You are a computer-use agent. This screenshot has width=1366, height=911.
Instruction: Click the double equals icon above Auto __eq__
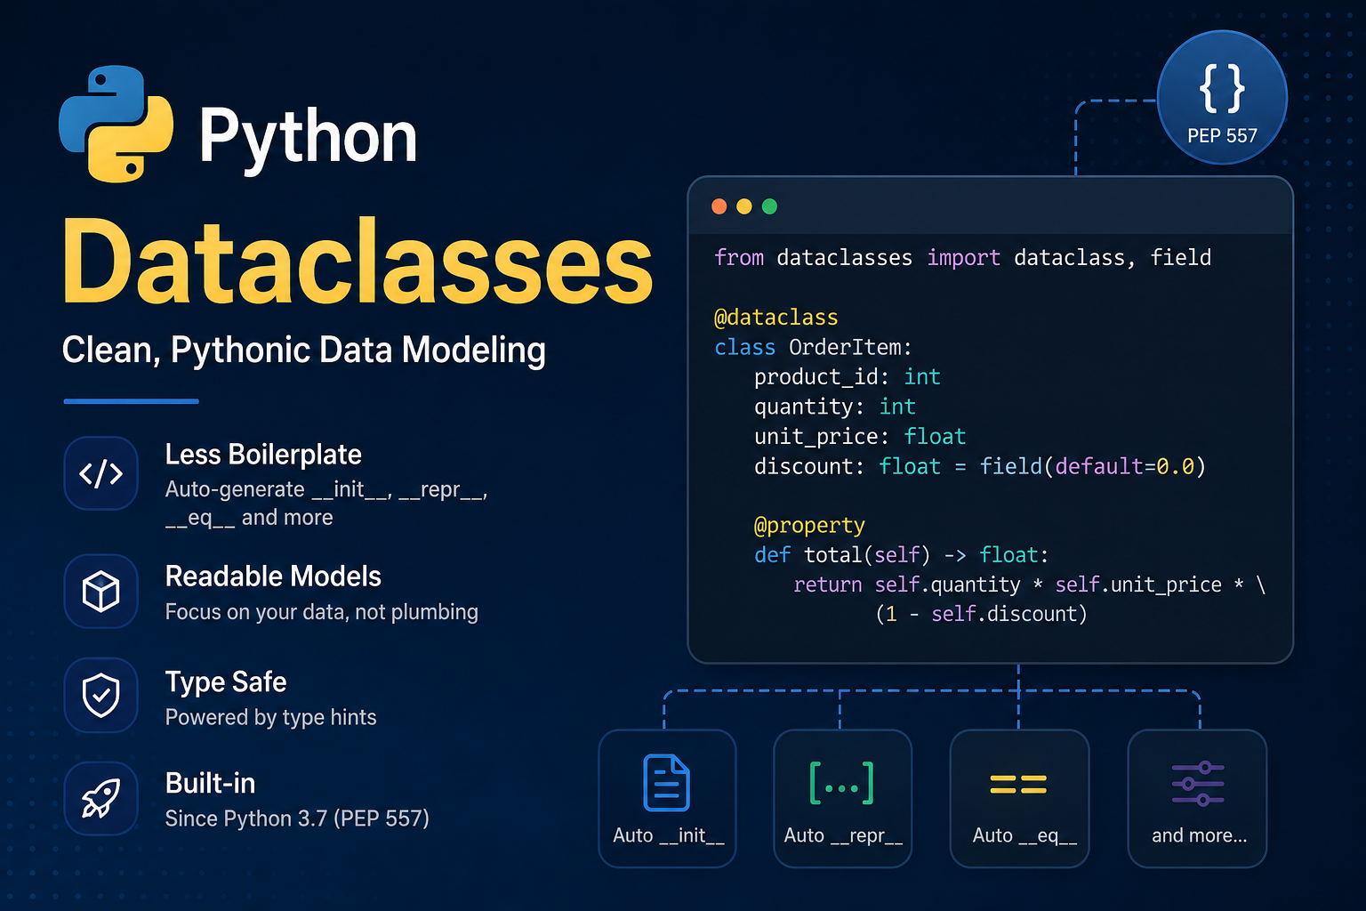click(x=1018, y=784)
